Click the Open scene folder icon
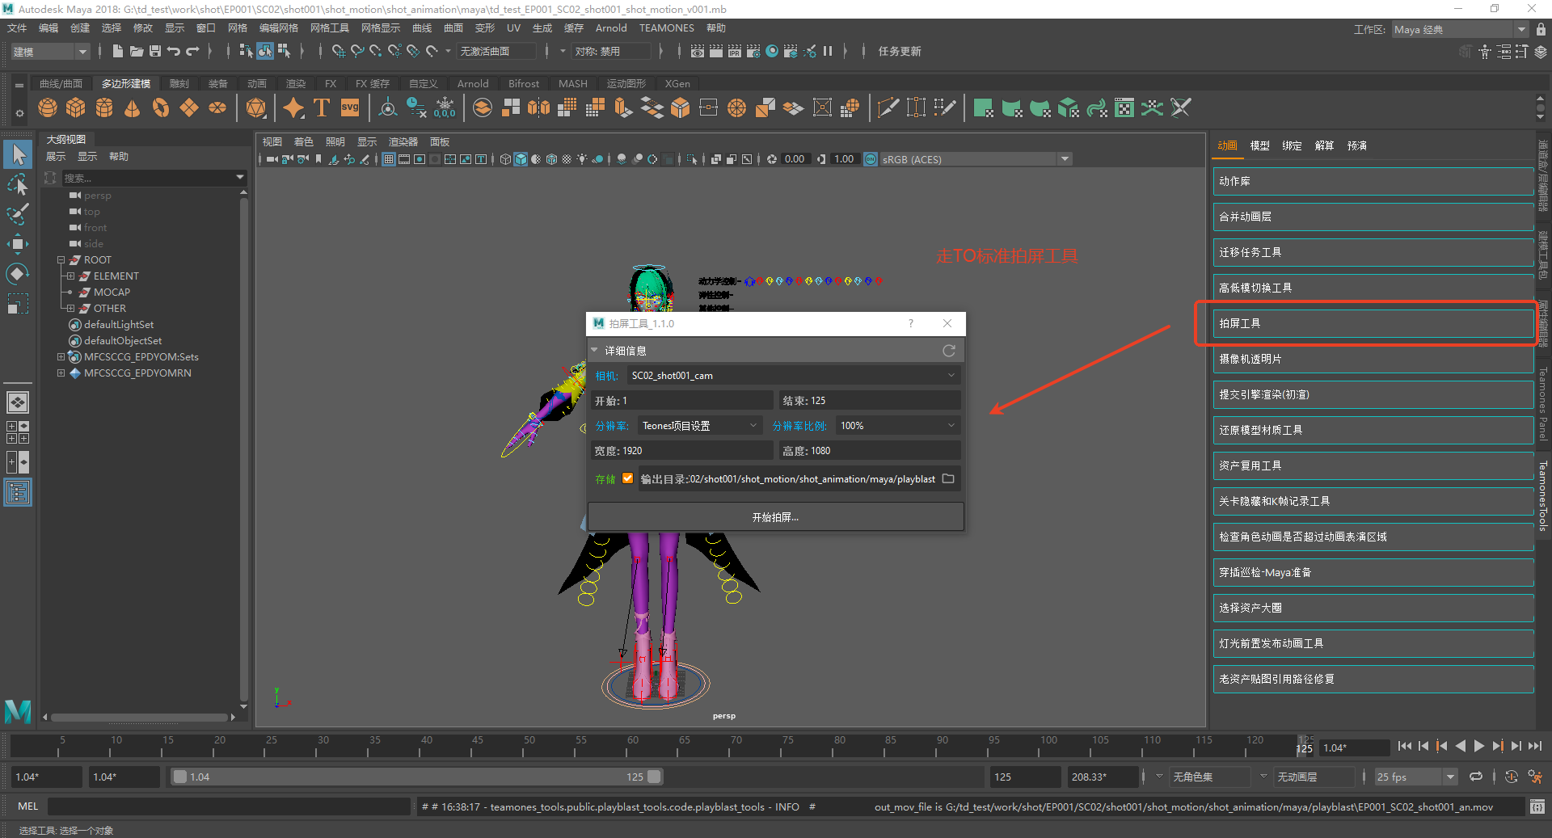The width and height of the screenshot is (1552, 838). point(137,51)
